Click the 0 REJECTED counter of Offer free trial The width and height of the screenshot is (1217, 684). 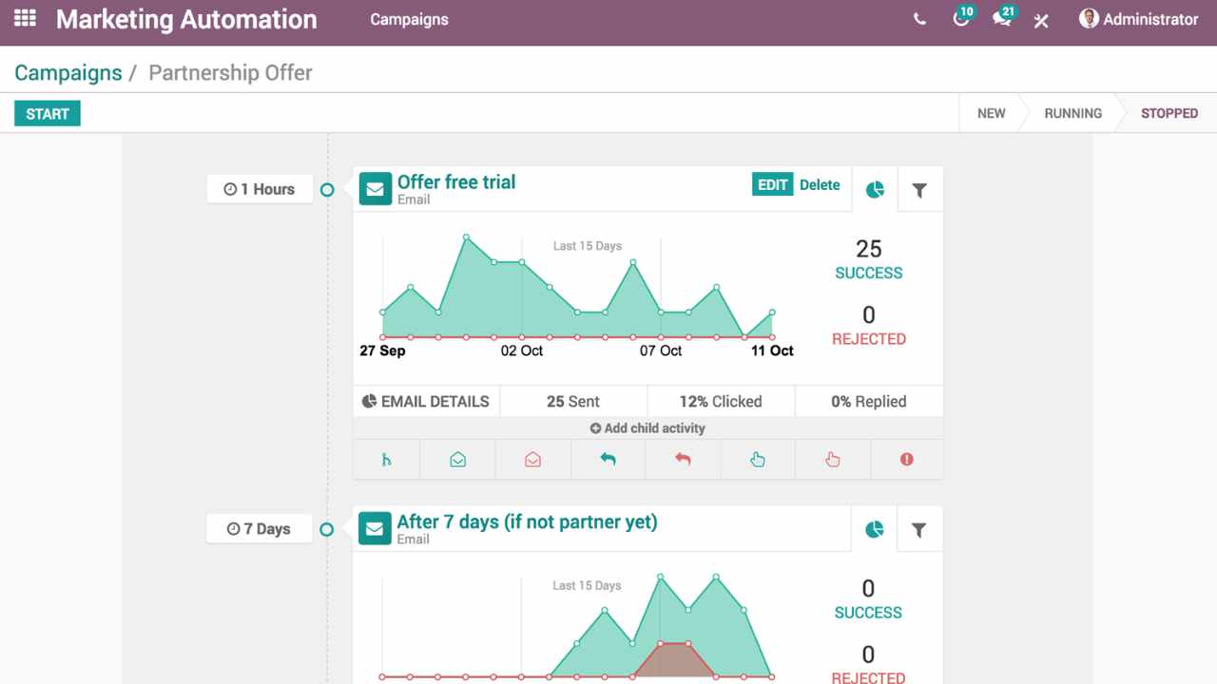click(869, 326)
